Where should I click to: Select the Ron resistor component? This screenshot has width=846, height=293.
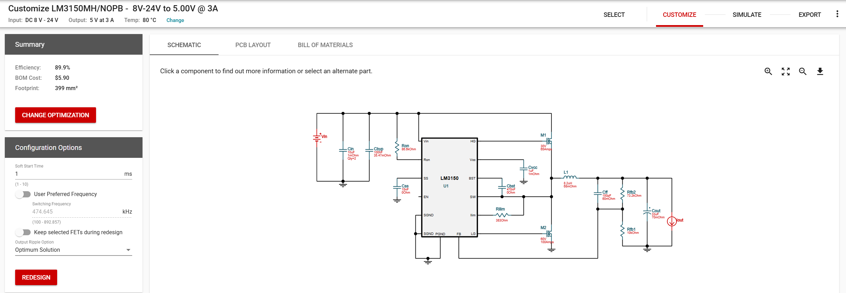[x=397, y=148]
